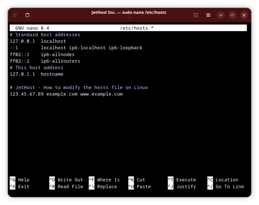Click the ^K Cut shortcut
Viewport: 259px width, 205px height.
(x=137, y=180)
